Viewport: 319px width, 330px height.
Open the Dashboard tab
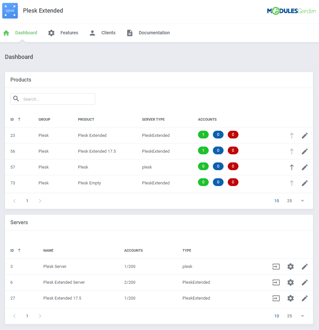(x=26, y=33)
